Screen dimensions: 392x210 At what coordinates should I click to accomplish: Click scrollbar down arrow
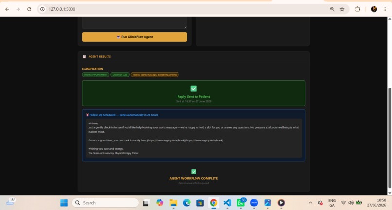(x=389, y=193)
